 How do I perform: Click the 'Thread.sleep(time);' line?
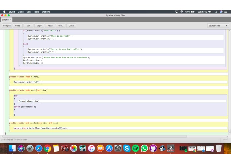[x=29, y=101]
